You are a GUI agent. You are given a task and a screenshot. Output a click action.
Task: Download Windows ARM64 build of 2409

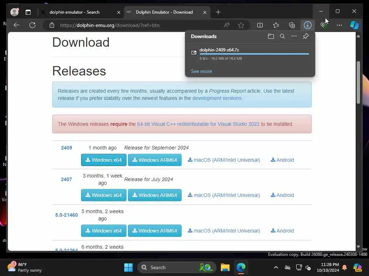(x=155, y=160)
